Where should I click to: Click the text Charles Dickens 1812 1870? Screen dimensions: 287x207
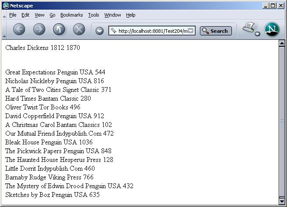pos(42,48)
